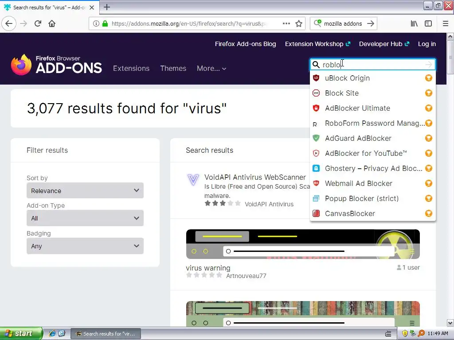The height and width of the screenshot is (340, 454).
Task: Click inside the add-ons search field
Action: click(x=373, y=65)
